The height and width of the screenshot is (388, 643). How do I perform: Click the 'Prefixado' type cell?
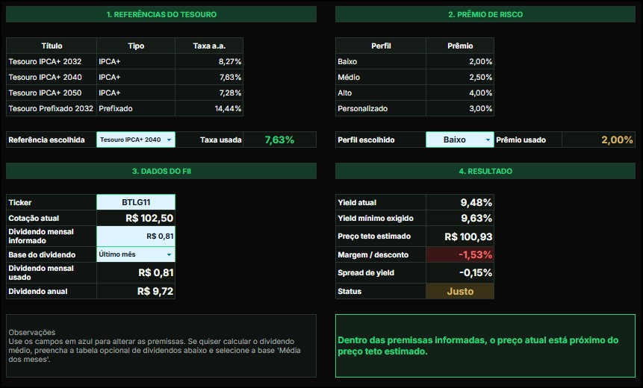[x=136, y=109]
